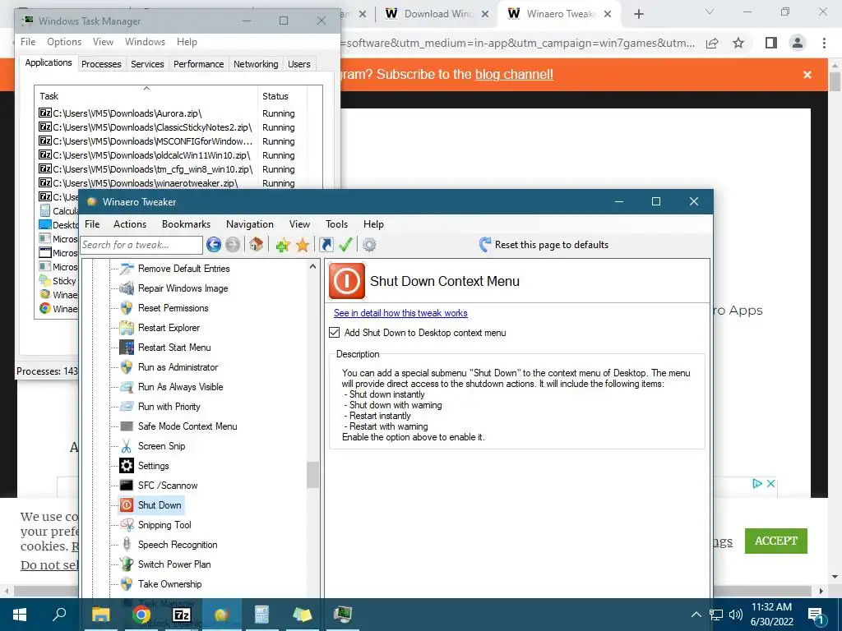Click Chrome share icon in address bar
842x631 pixels.
pos(712,43)
